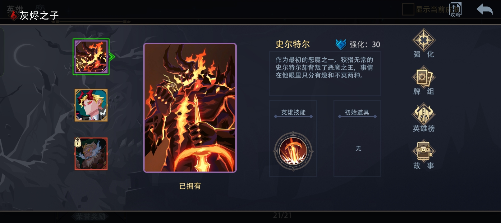Viewport: 501px width, 223px height.
Task: Open the 攻略 guide icon
Action: pos(456,10)
